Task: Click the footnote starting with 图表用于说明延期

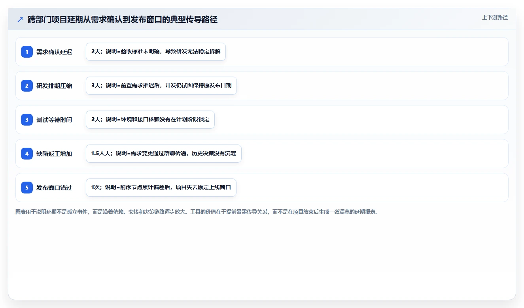Action: [x=197, y=212]
